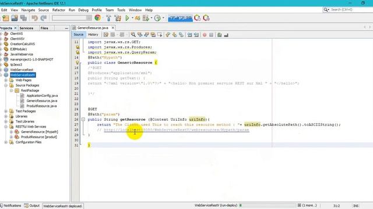
Task: Open the project configuration combo box
Action: pos(72,18)
